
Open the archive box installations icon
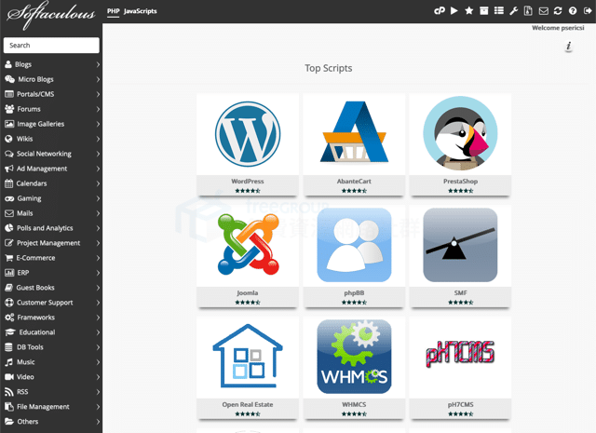(484, 10)
